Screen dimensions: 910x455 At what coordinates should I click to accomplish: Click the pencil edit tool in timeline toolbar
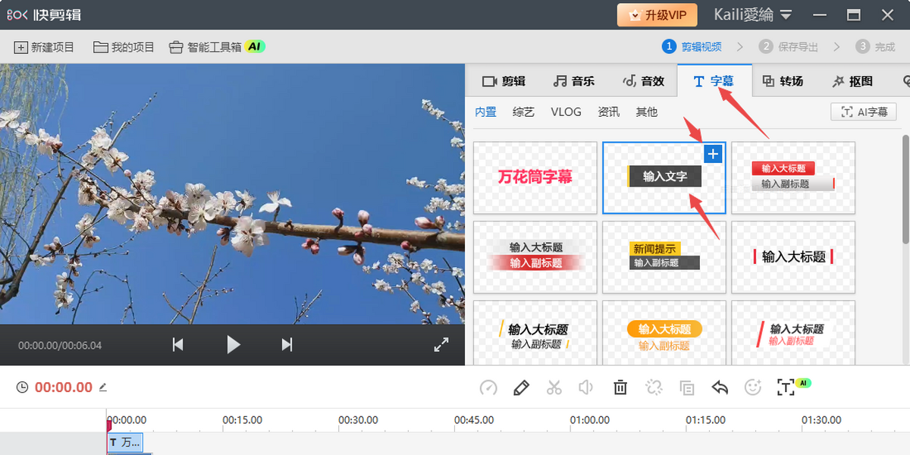coord(521,388)
